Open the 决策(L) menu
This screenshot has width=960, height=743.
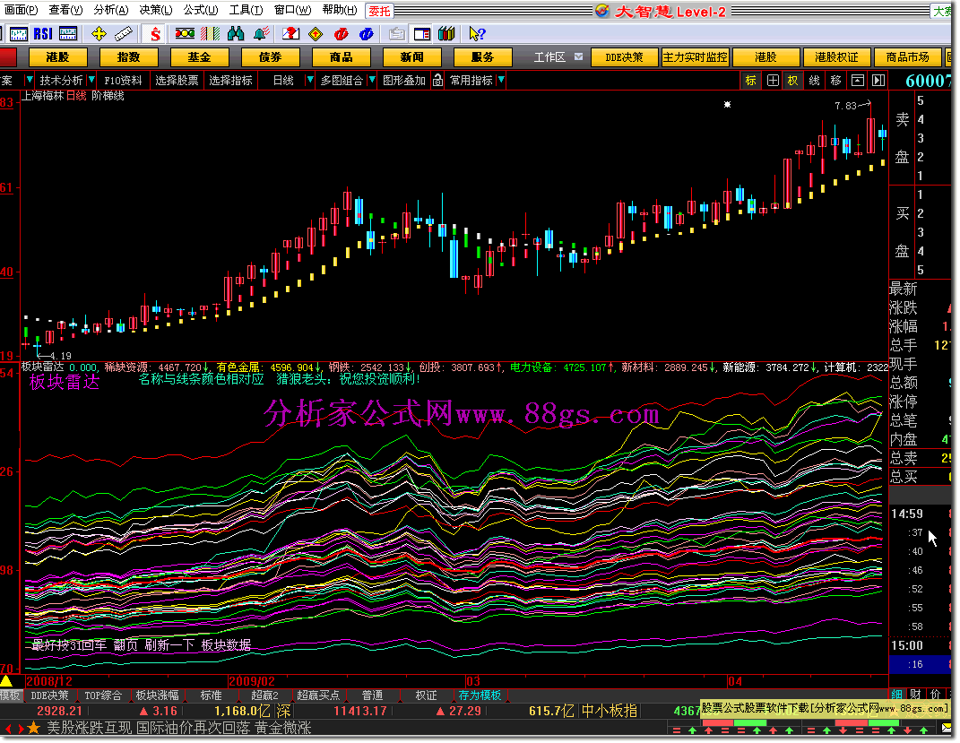[155, 10]
